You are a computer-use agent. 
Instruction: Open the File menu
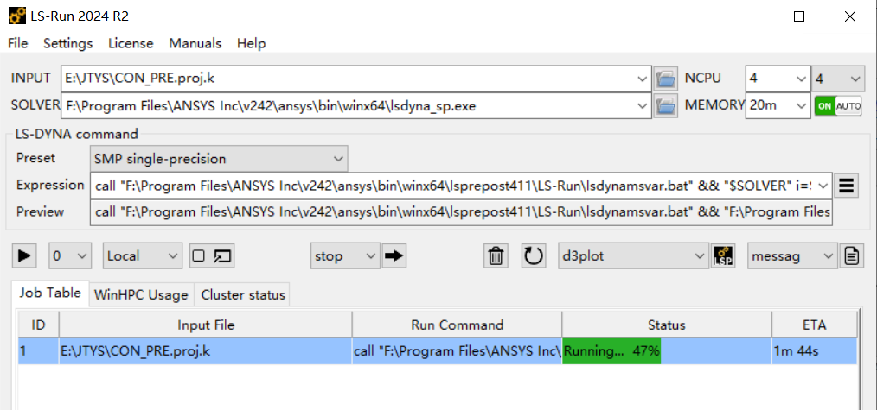[x=18, y=43]
